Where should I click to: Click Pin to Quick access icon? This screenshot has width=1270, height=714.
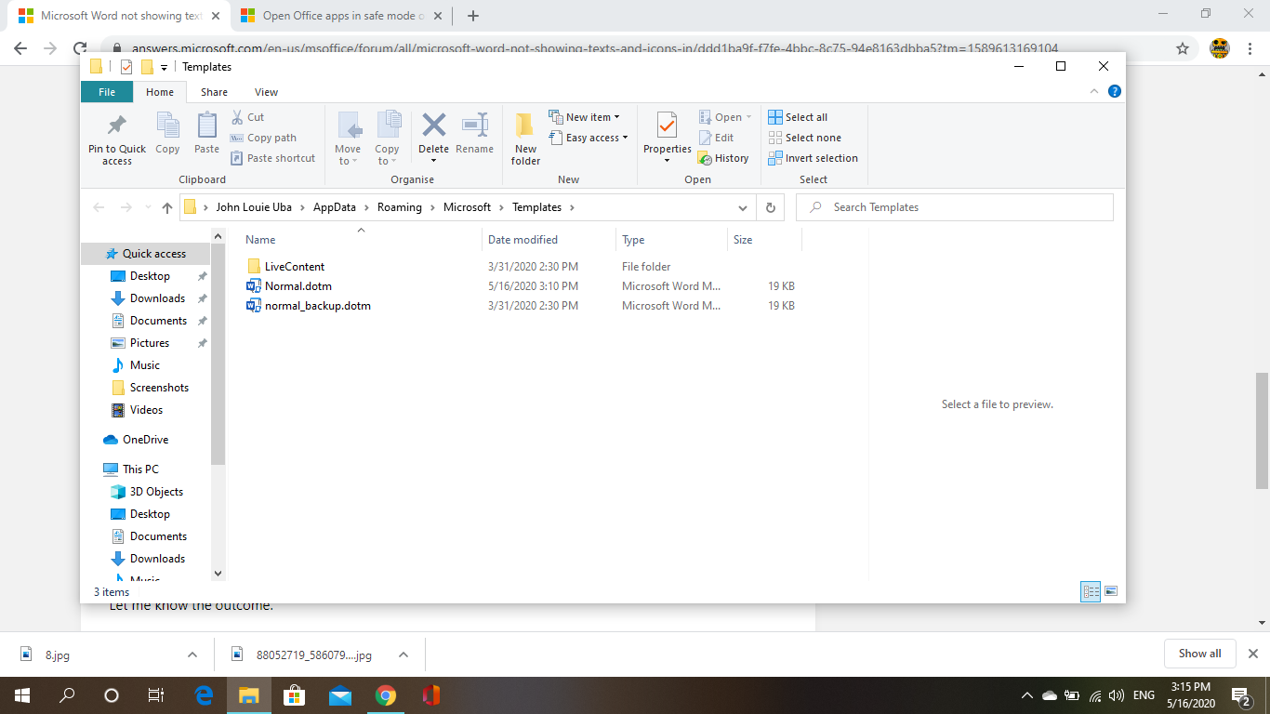point(117,125)
